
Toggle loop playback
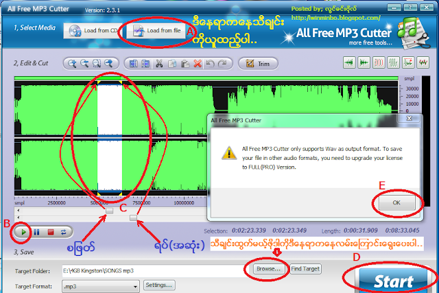(64, 232)
